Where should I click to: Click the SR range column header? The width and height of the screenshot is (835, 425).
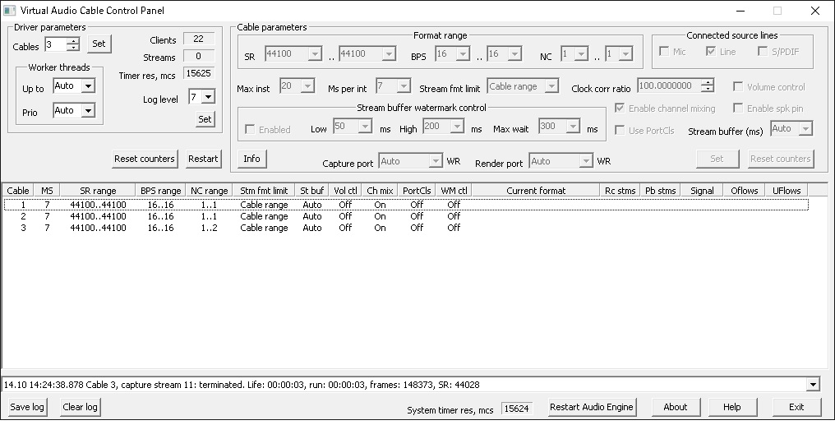click(x=98, y=191)
